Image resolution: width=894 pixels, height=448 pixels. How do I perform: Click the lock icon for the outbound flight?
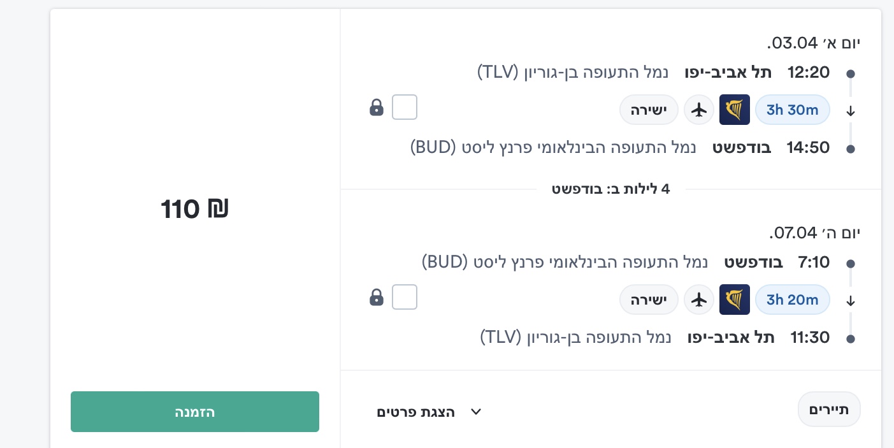[377, 107]
